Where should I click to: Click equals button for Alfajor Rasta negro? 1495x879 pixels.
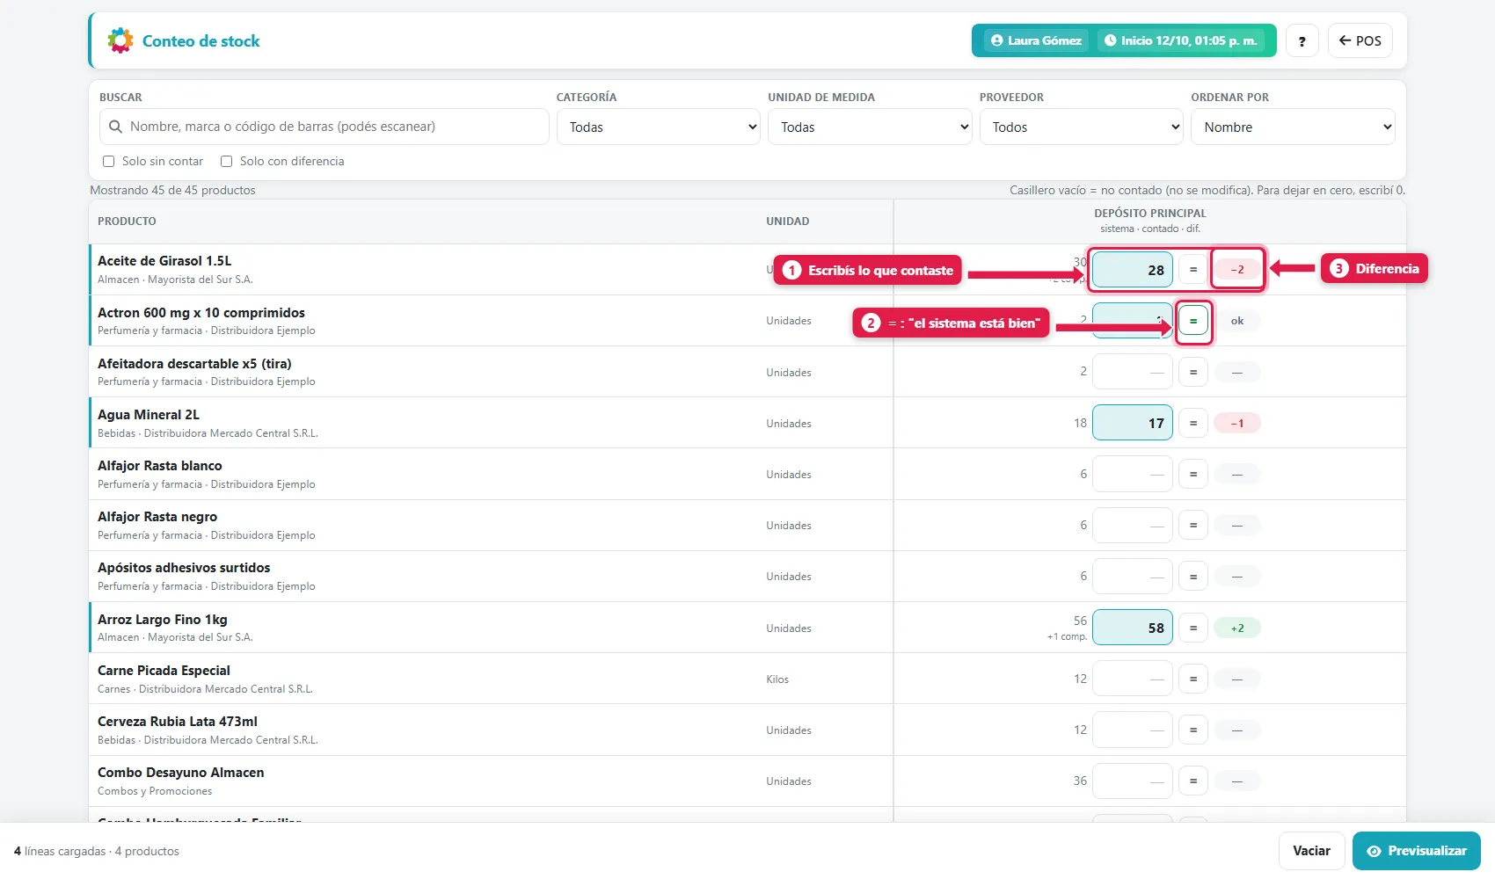coord(1193,525)
